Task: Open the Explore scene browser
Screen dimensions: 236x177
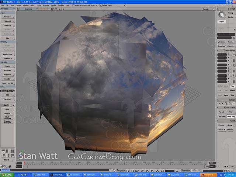Action: [222, 42]
